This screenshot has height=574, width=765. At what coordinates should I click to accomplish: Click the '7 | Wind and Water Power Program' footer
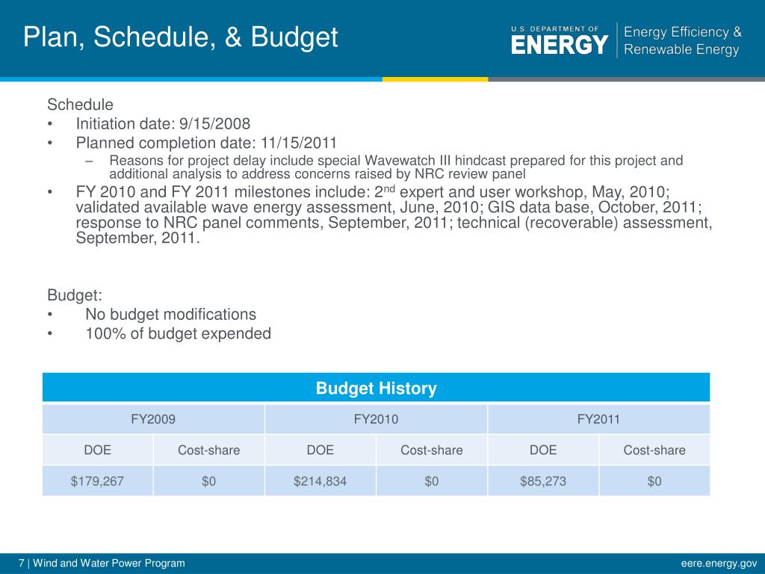point(102,564)
